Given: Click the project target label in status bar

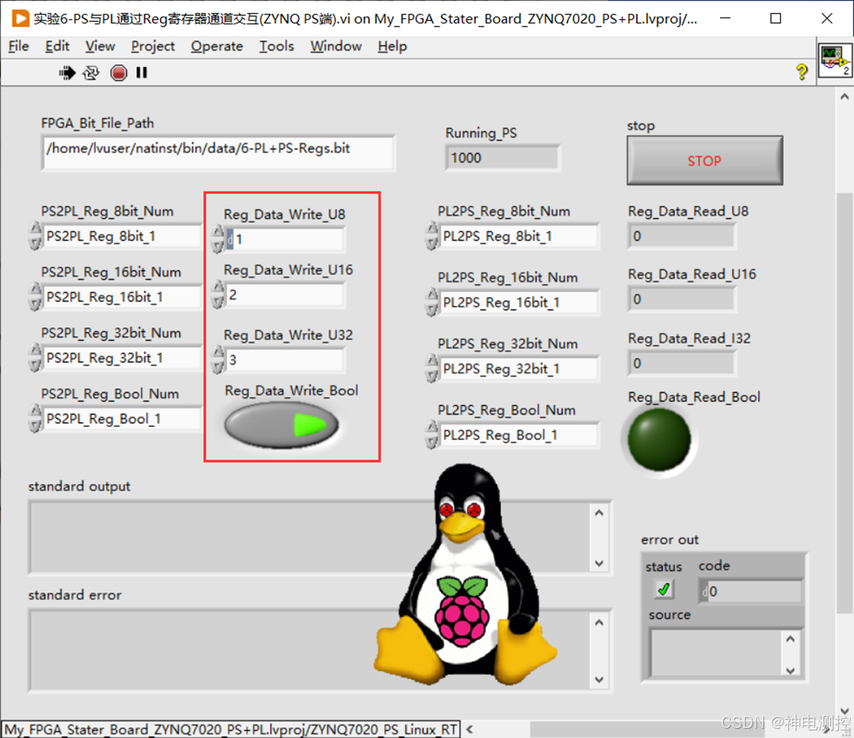Looking at the screenshot, I should tap(231, 730).
